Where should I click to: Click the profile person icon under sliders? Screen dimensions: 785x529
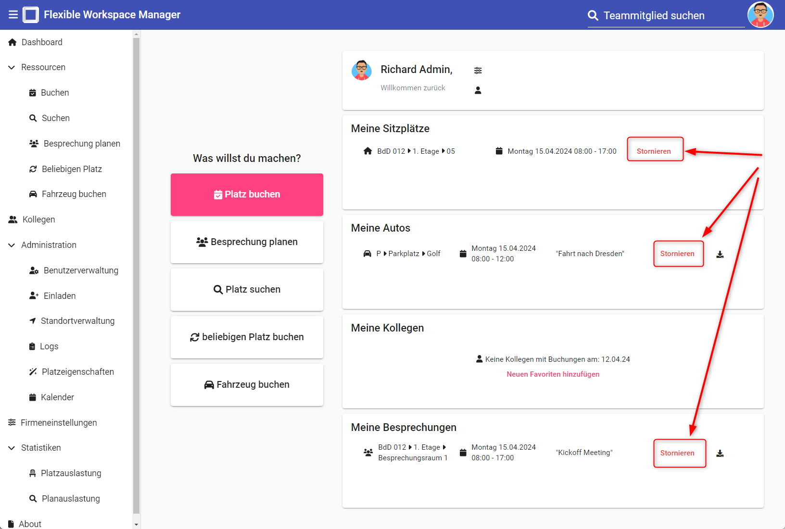[x=478, y=90]
